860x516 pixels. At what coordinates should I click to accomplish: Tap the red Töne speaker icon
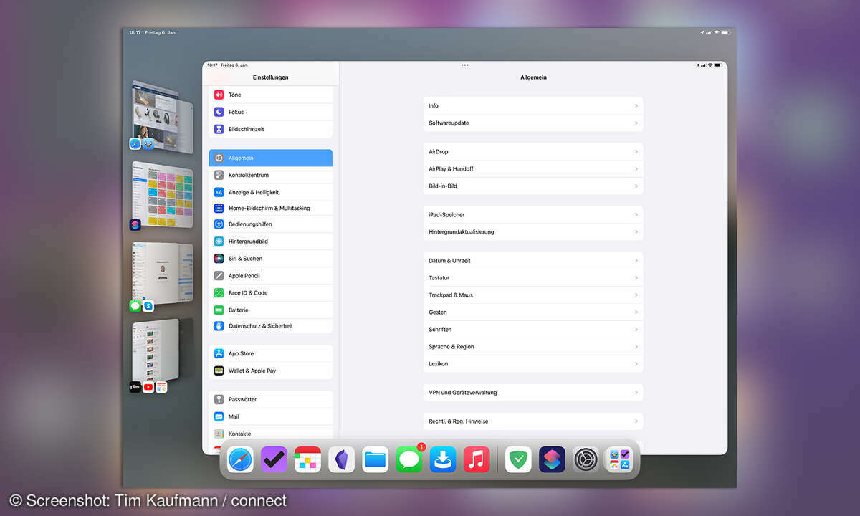[219, 95]
